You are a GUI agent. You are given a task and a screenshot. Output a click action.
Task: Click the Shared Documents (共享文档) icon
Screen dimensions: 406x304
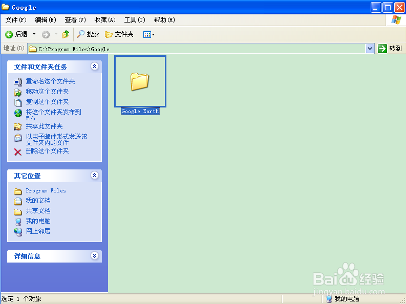[x=18, y=212]
